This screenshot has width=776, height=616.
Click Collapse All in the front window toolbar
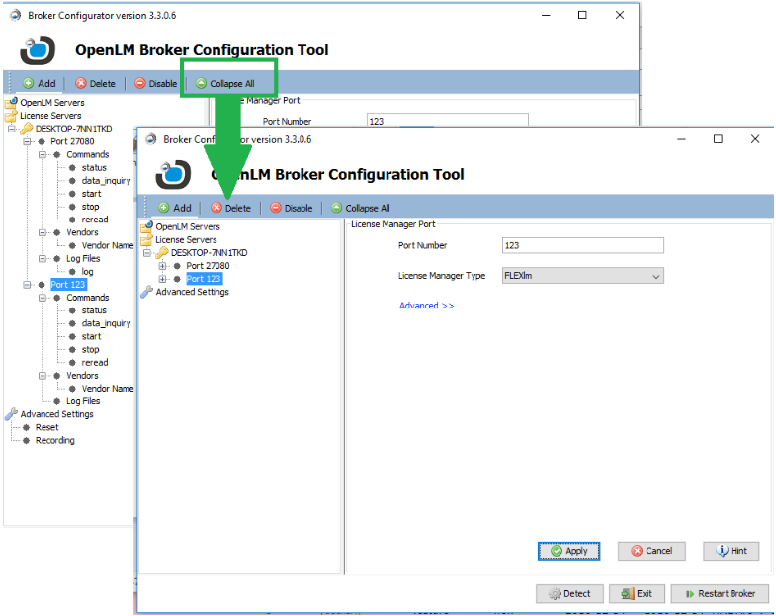(x=360, y=208)
